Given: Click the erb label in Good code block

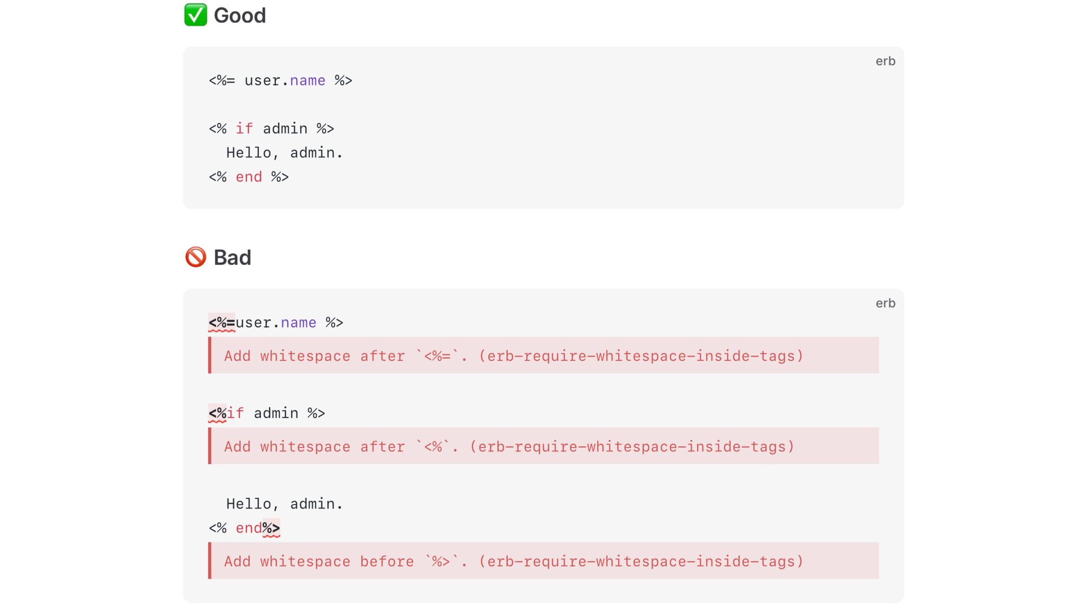Looking at the screenshot, I should [885, 61].
